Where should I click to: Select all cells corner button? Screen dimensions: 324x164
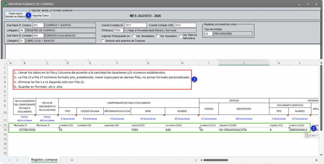[5, 63]
